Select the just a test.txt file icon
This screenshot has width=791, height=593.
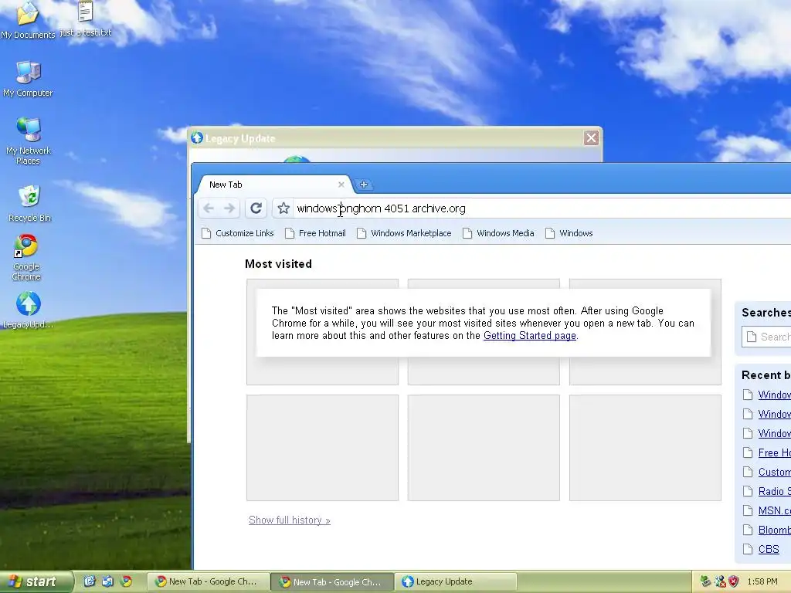[x=85, y=19]
